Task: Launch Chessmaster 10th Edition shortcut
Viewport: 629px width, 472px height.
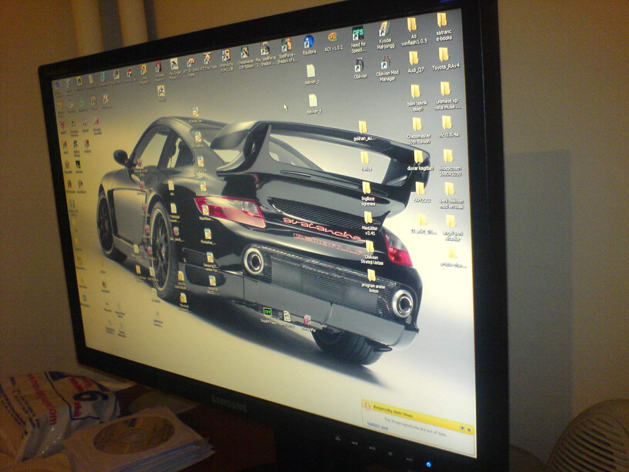Action: [x=245, y=57]
